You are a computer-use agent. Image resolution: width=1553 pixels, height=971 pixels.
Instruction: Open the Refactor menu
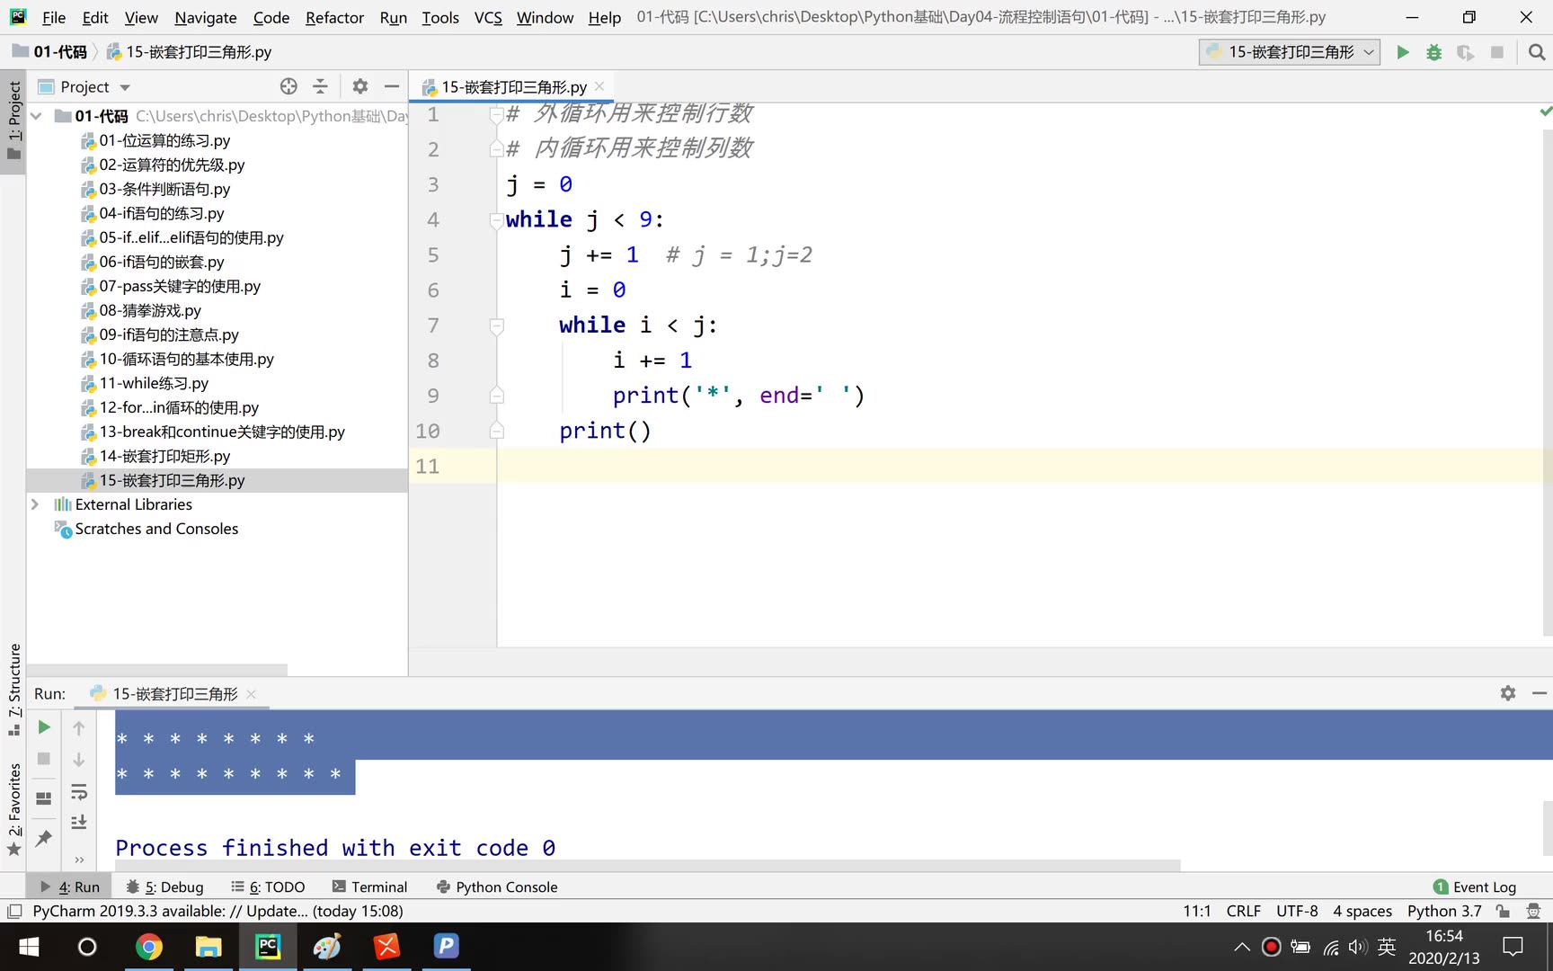334,17
